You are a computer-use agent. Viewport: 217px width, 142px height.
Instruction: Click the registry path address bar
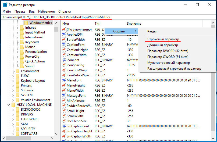tap(108, 17)
